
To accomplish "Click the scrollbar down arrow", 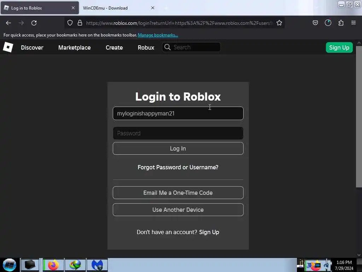I will [359, 255].
